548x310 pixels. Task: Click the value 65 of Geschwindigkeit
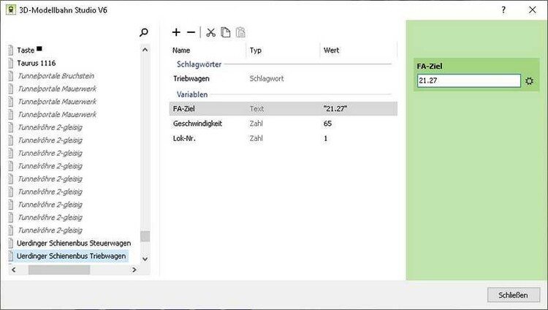pos(327,123)
